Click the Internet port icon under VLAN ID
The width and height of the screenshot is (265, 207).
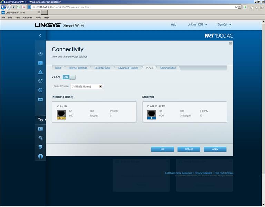point(61,115)
